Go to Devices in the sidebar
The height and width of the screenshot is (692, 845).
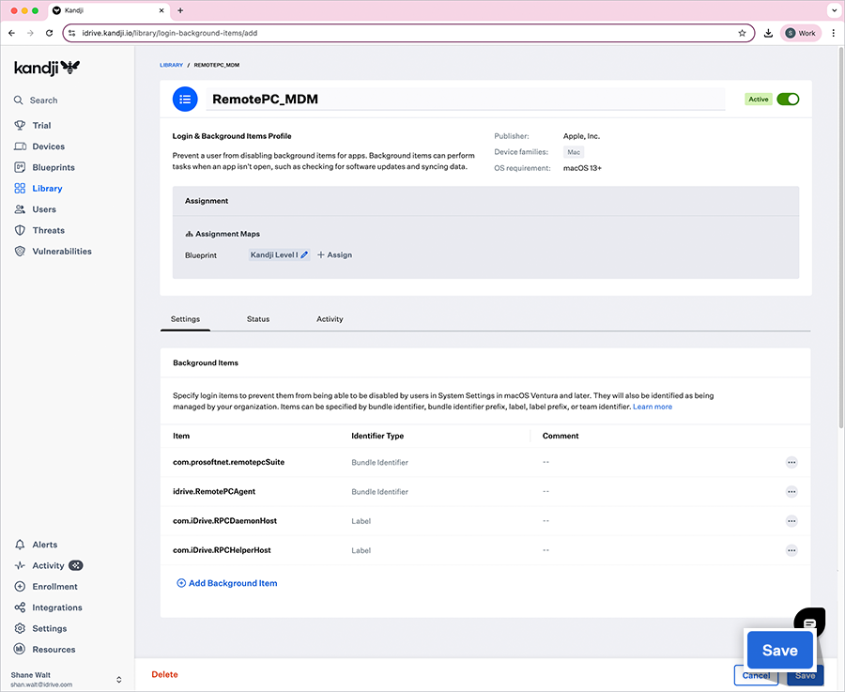click(48, 146)
